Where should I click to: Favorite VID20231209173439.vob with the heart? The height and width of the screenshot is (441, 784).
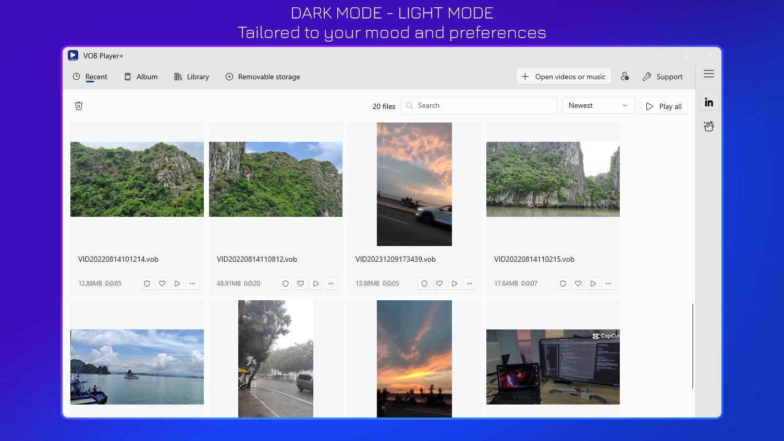tap(439, 284)
